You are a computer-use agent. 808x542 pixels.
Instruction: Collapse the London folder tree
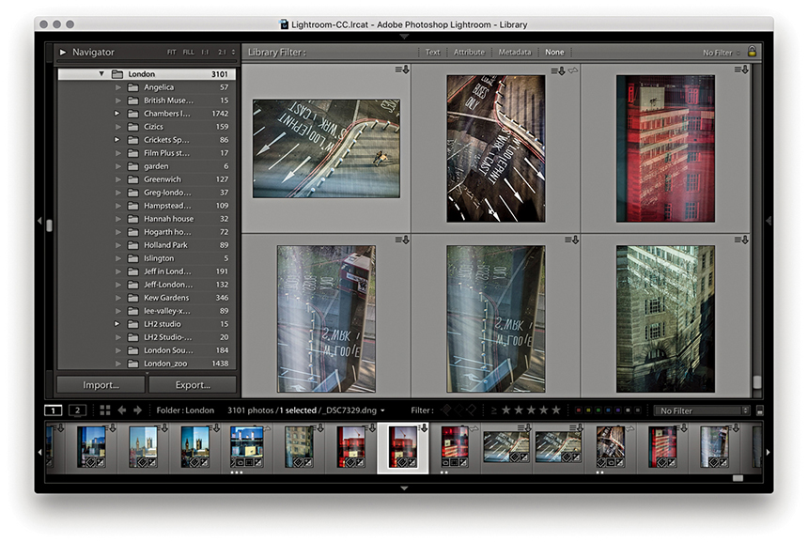pyautogui.click(x=101, y=74)
